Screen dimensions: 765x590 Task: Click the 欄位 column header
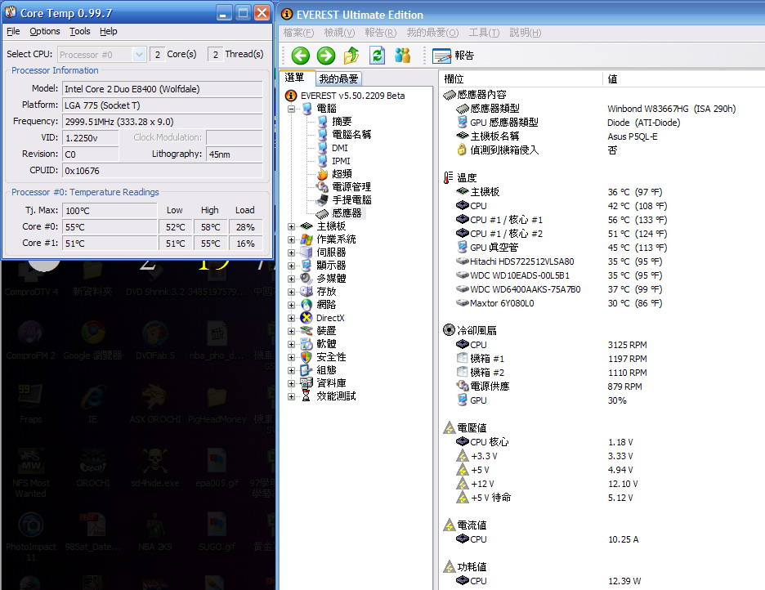[x=521, y=78]
